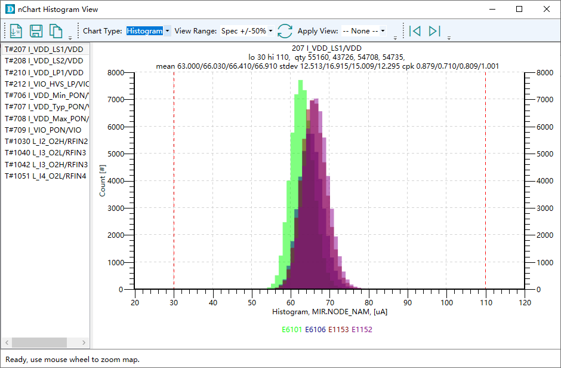
Task: Click the export to Word document icon
Action: click(16, 31)
